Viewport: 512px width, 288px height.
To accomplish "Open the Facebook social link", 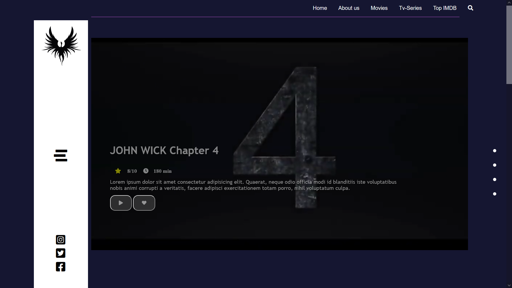I will tap(61, 267).
